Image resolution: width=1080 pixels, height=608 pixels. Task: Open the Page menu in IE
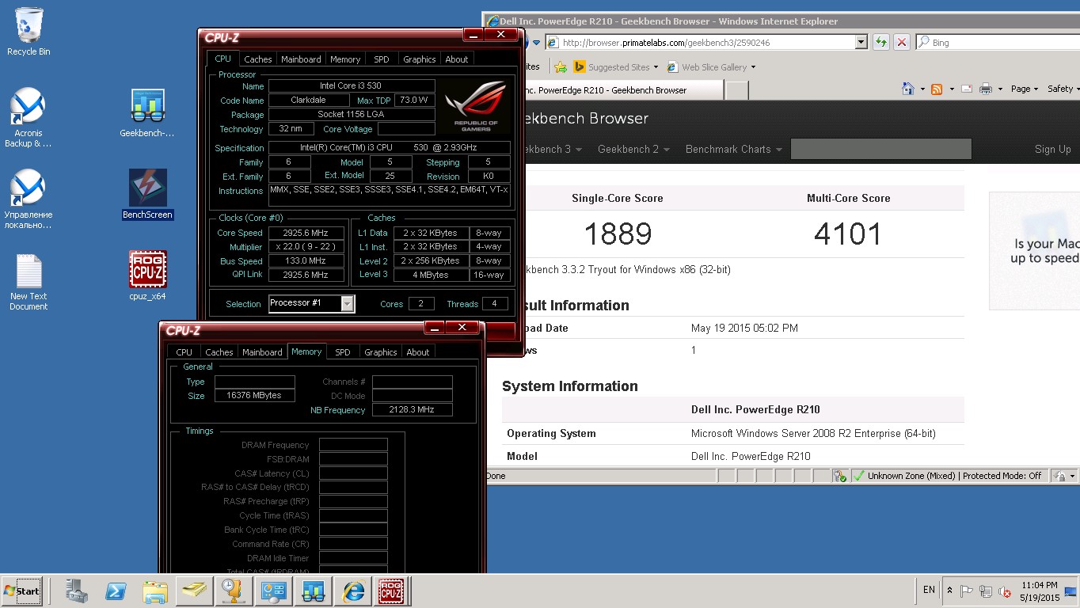(1025, 89)
